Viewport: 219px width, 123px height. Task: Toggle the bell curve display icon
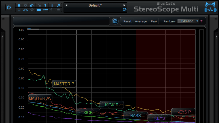tap(25, 10)
